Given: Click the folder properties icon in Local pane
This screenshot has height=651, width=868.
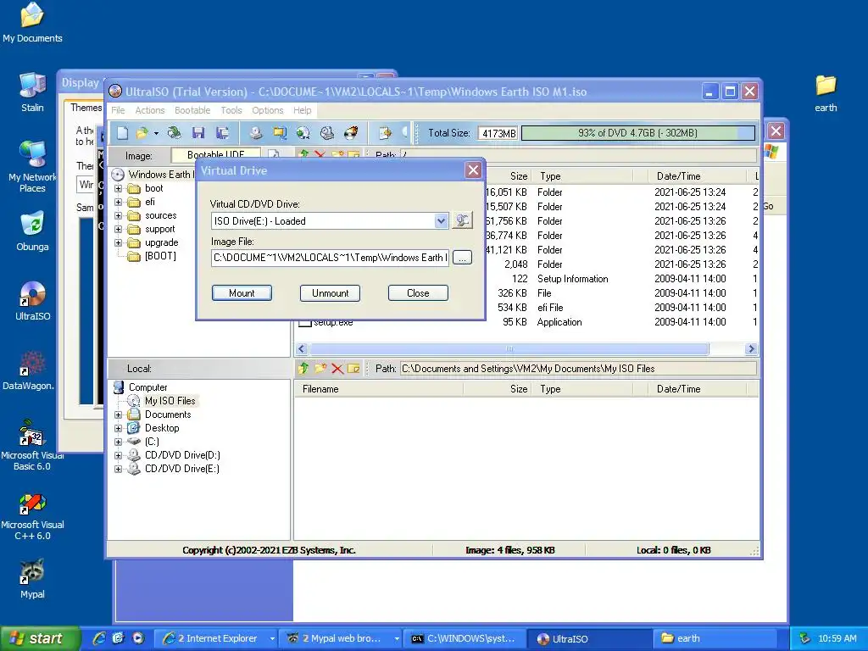Looking at the screenshot, I should tap(353, 369).
